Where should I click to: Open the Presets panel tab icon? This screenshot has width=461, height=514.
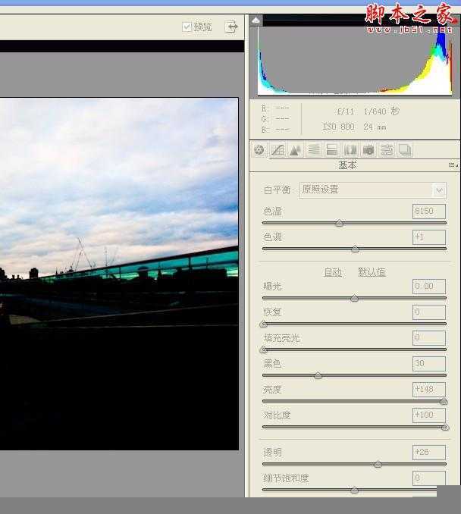coord(387,150)
